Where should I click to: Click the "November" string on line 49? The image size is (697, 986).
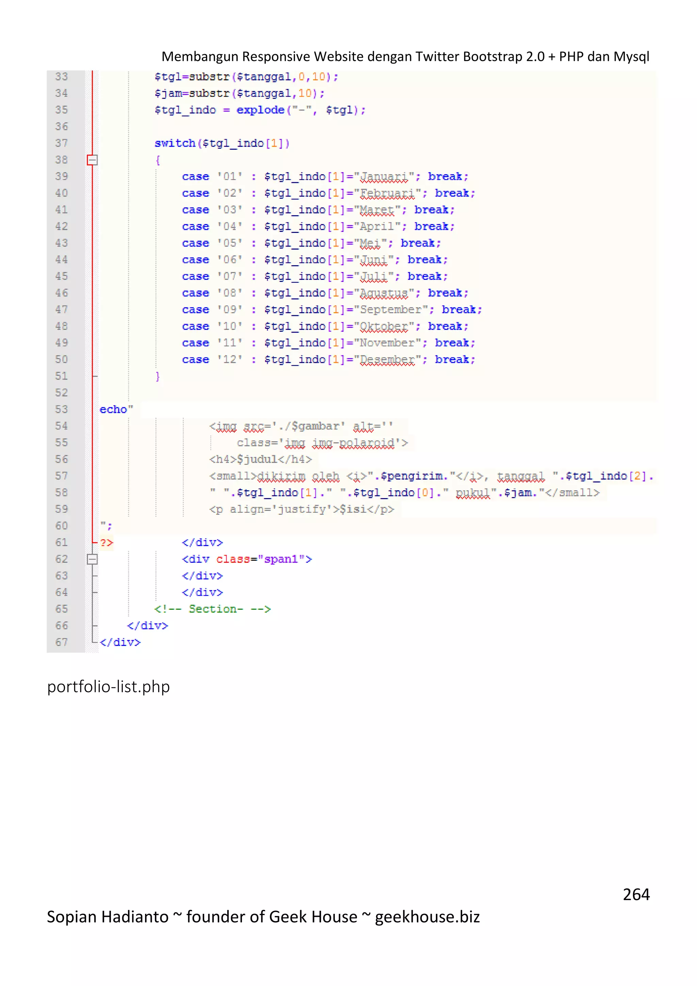point(388,343)
